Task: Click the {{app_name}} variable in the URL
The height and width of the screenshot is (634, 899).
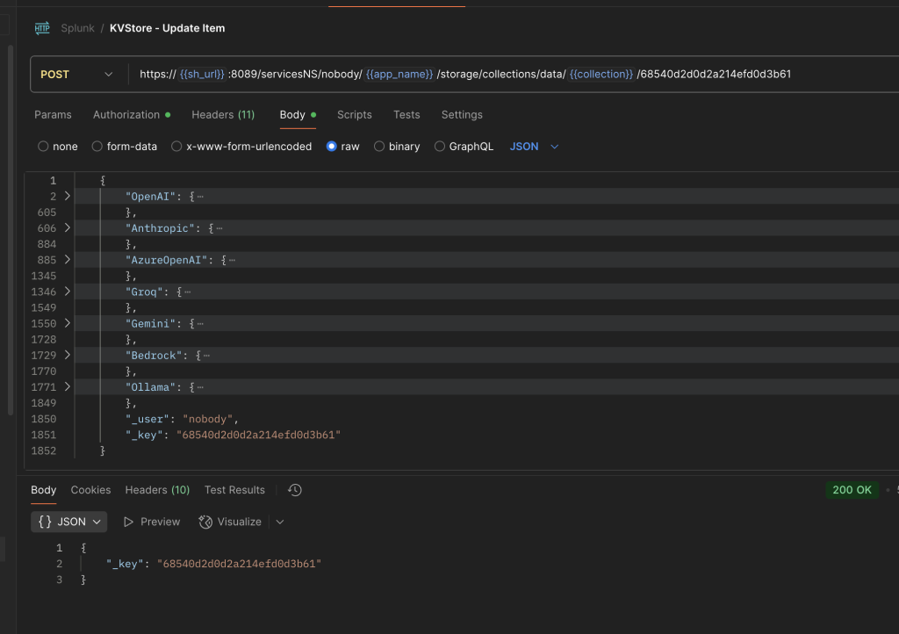Action: [399, 75]
